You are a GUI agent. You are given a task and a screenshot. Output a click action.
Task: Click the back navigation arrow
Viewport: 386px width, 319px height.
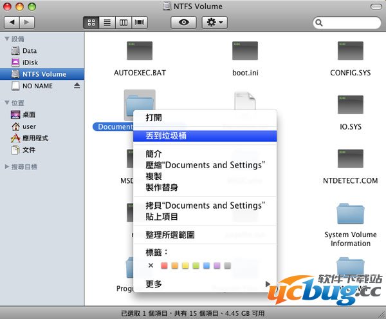12,23
